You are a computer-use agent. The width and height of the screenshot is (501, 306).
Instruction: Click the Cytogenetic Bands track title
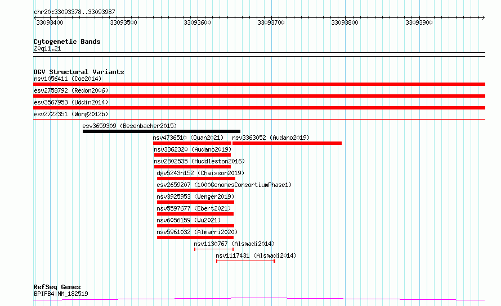(x=67, y=42)
